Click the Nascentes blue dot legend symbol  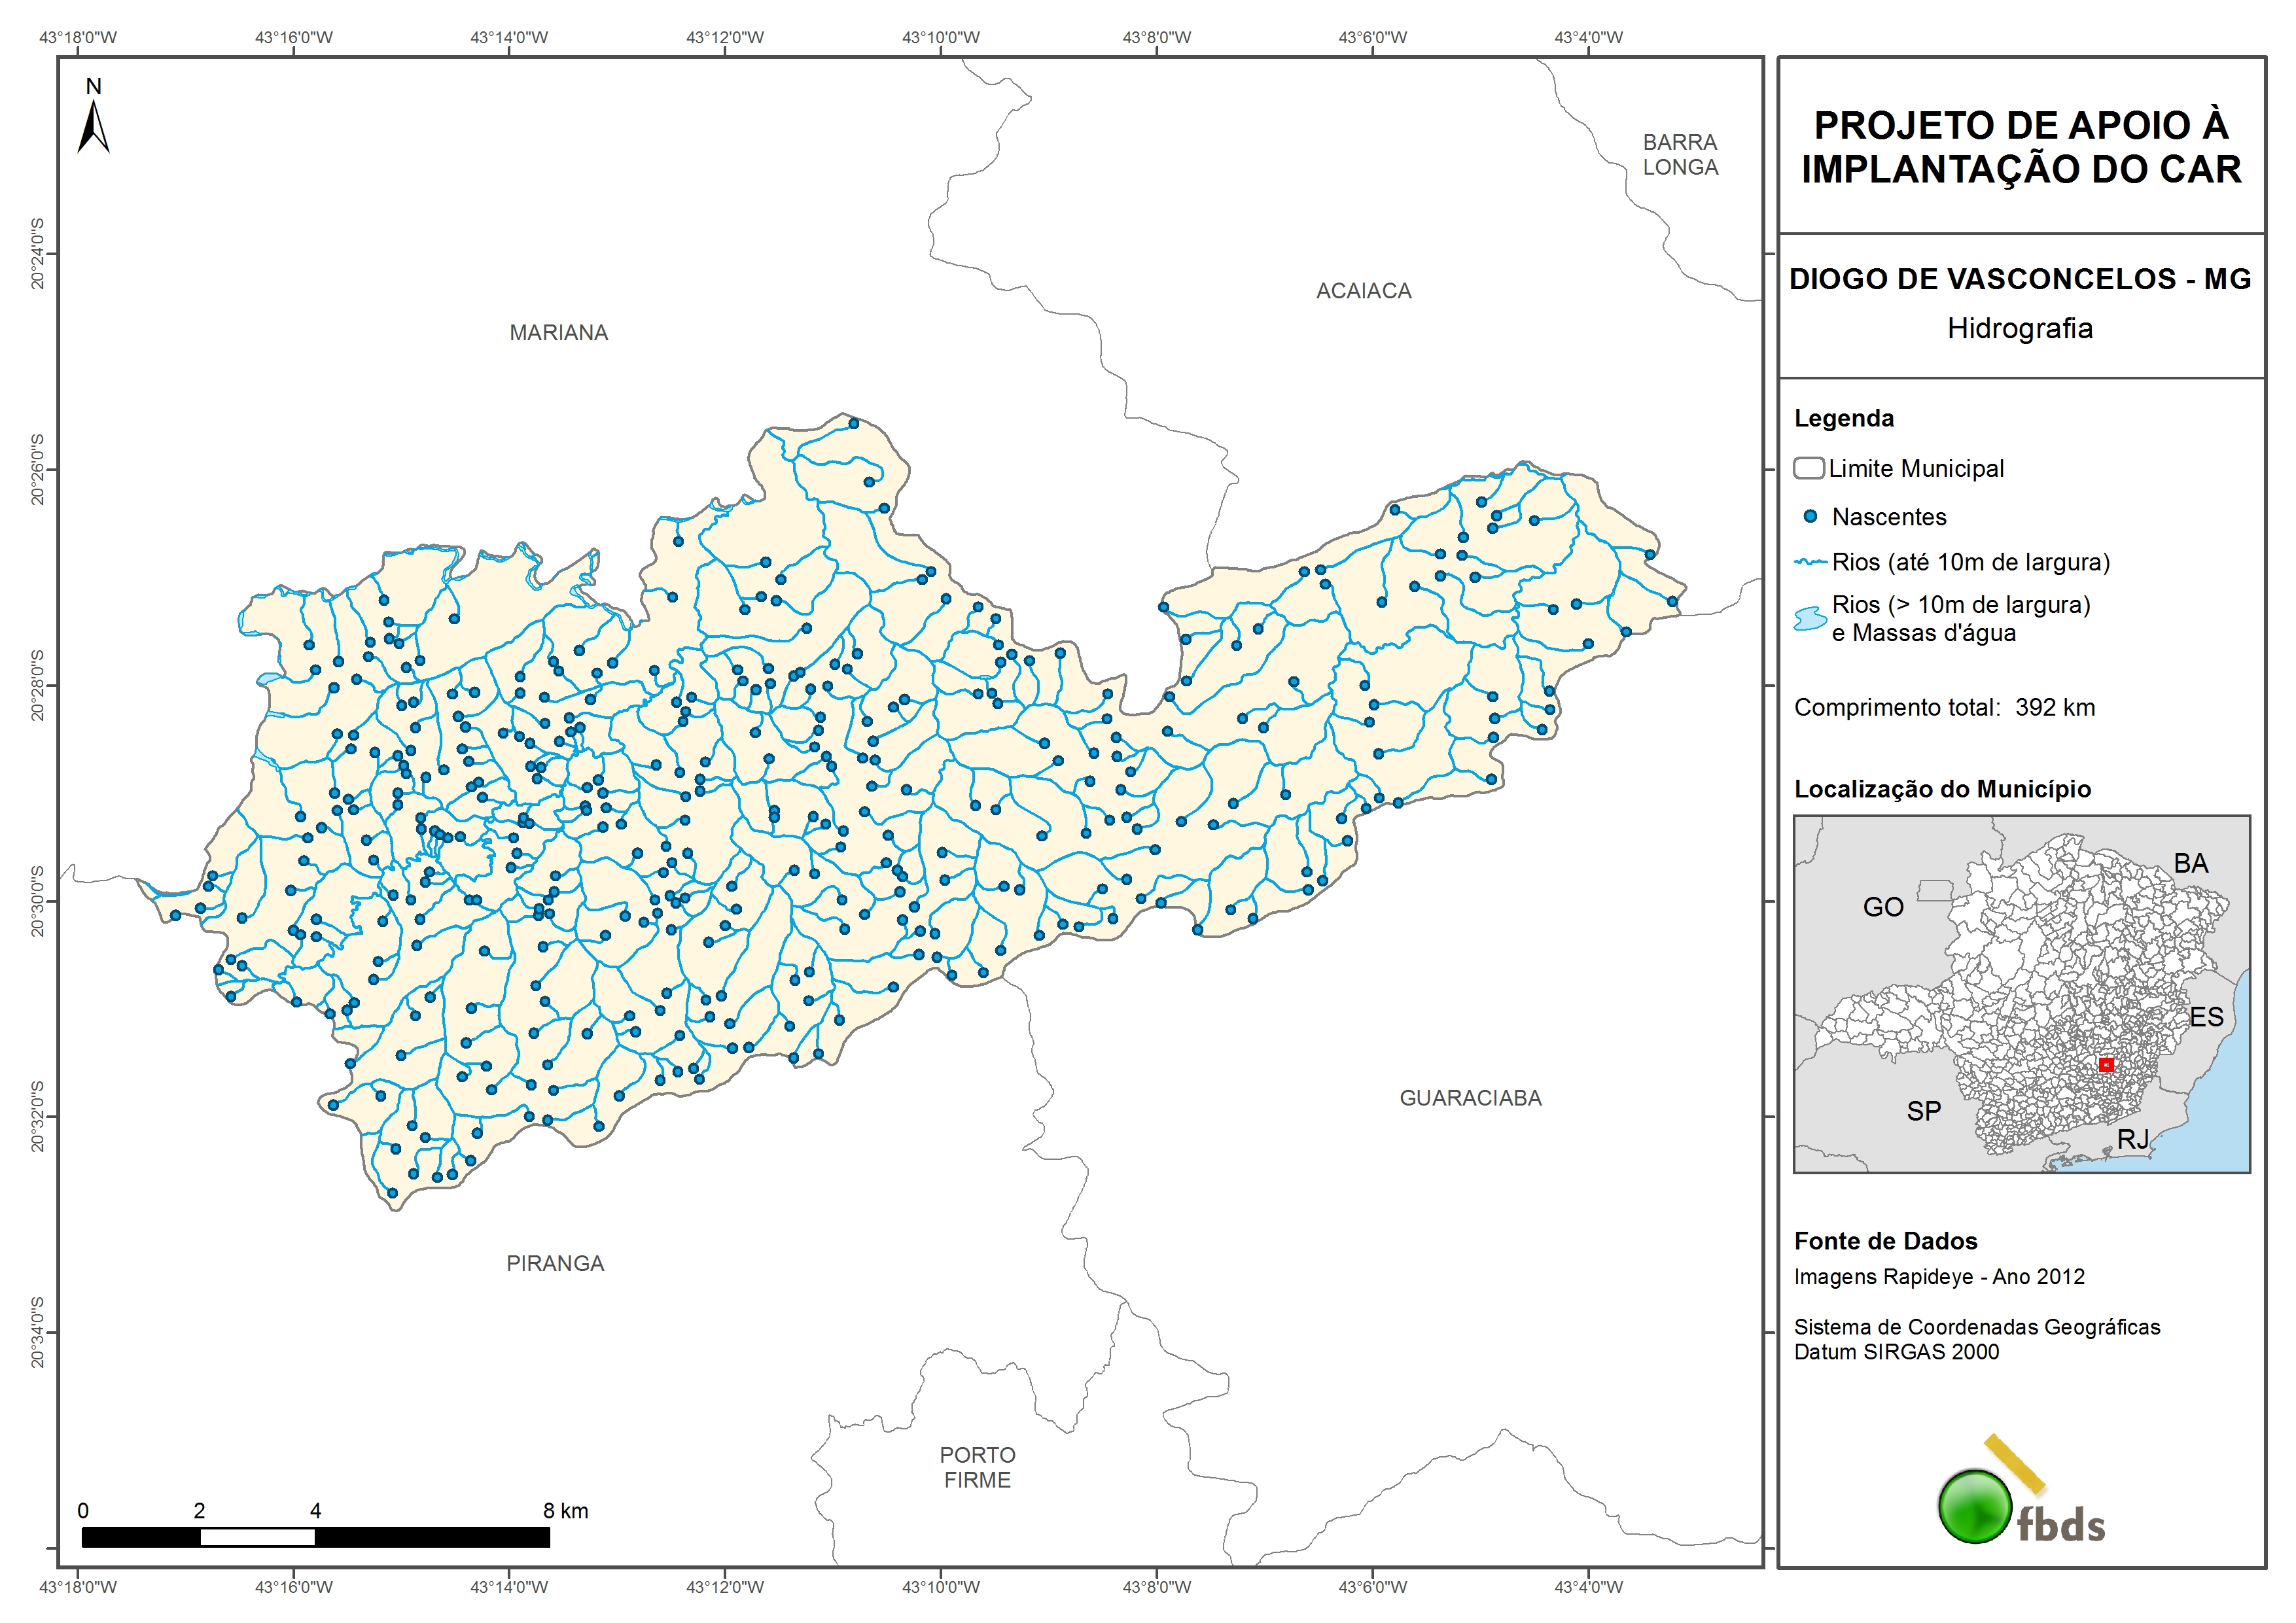1810,517
